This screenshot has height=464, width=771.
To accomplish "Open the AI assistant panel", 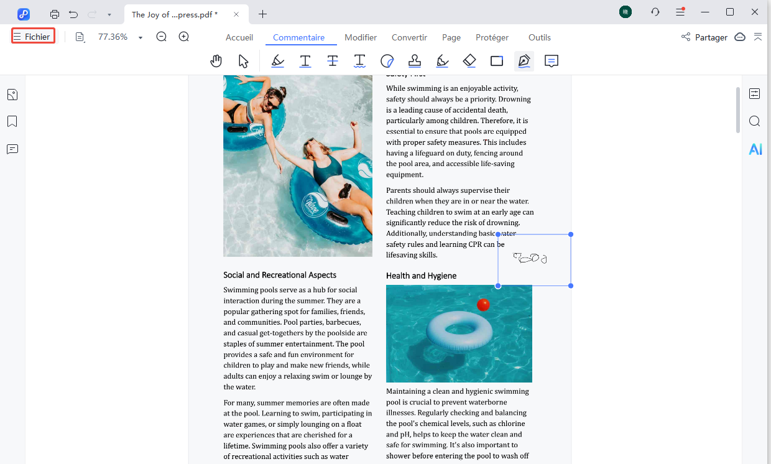I will click(755, 149).
